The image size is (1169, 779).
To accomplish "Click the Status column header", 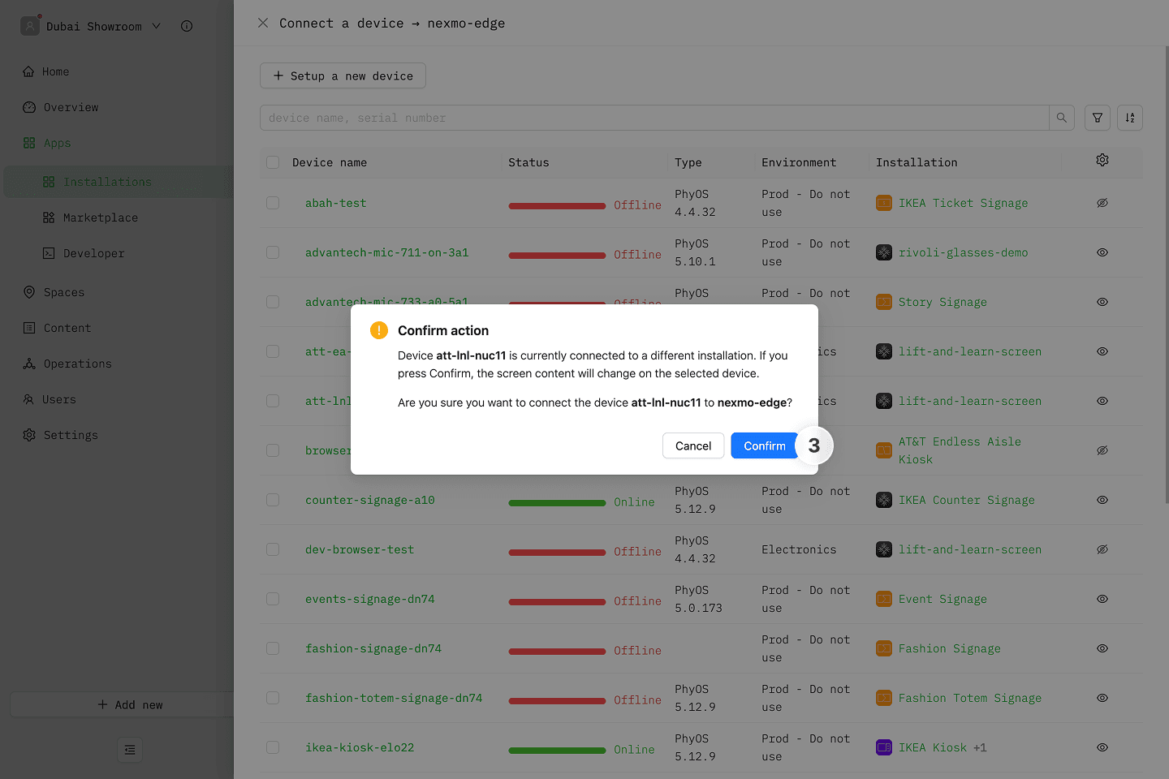I will coord(528,162).
